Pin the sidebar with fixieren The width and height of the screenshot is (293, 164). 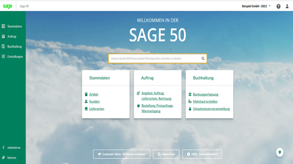pyautogui.click(x=13, y=158)
